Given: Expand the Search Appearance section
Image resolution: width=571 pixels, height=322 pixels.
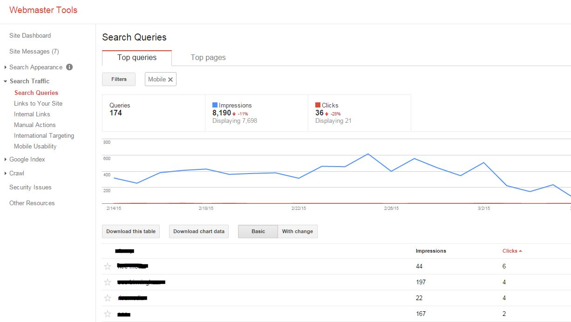Looking at the screenshot, I should (x=6, y=67).
